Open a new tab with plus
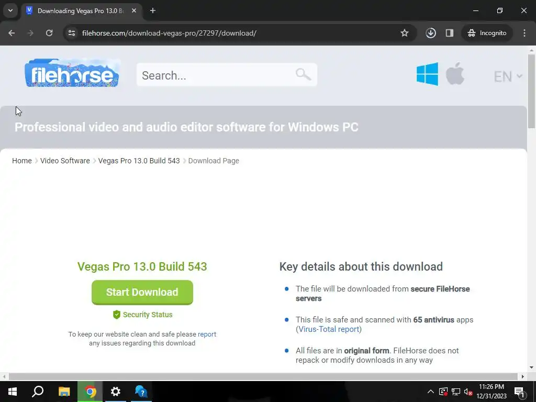Screen dimensions: 536x402 pos(153,10)
